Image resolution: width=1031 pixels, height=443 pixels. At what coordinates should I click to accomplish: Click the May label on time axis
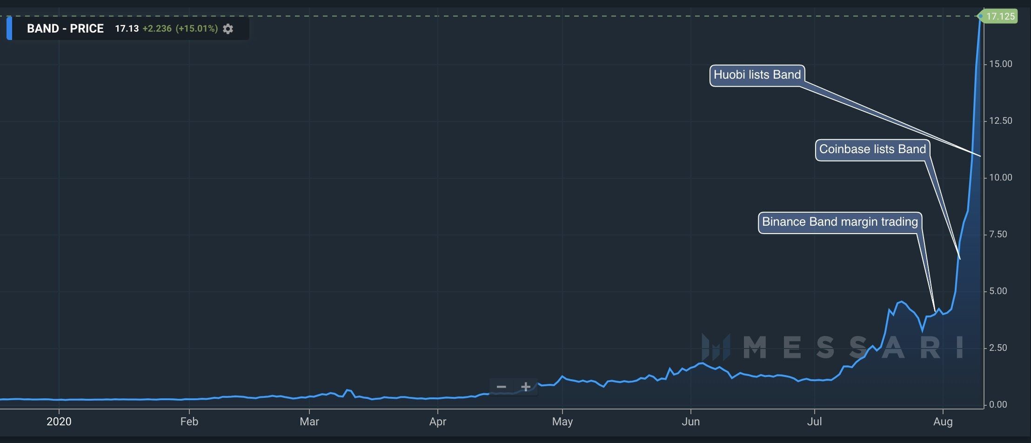point(562,422)
